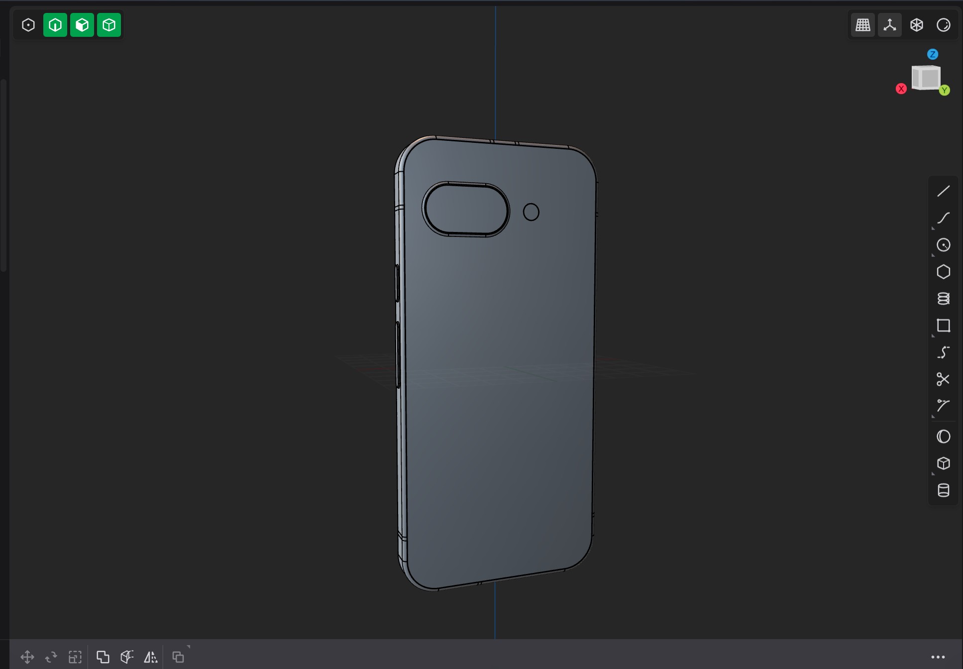Expand the Rectangle tool variants
Image resolution: width=963 pixels, height=669 pixels.
933,336
